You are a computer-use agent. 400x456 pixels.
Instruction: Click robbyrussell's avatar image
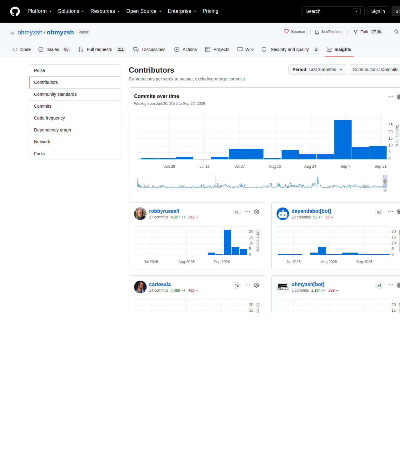[x=140, y=214]
